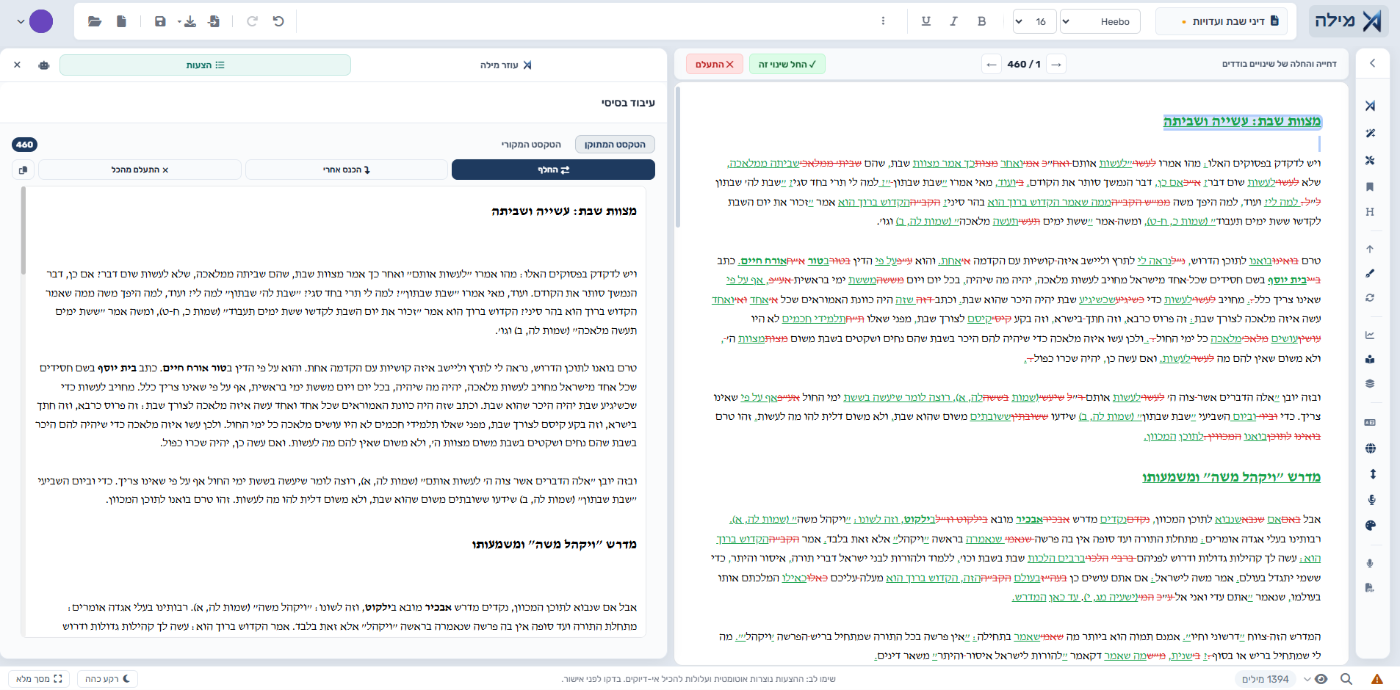1400x690 pixels.
Task: Expand the user avatar menu chevron
Action: 21,21
